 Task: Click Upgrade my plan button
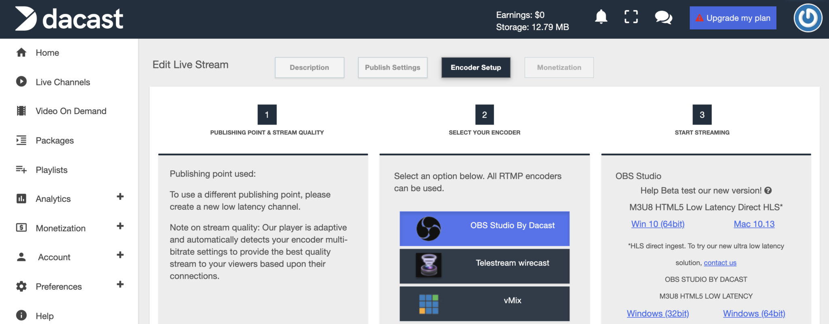coord(733,18)
